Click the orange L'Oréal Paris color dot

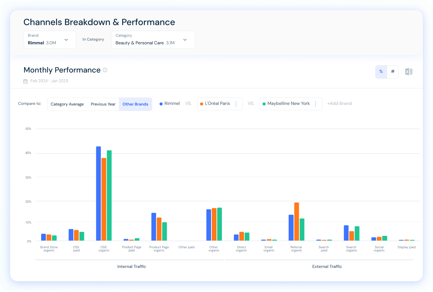pyautogui.click(x=201, y=104)
